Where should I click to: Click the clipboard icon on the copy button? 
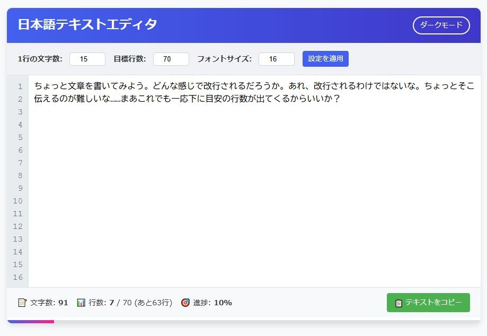click(x=399, y=303)
